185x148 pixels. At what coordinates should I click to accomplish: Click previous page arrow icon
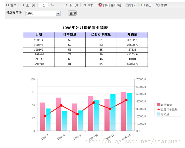pyautogui.click(x=23, y=5)
